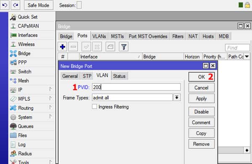Click the Find search field
Screen dimensions: 252x164
coord(237,48)
